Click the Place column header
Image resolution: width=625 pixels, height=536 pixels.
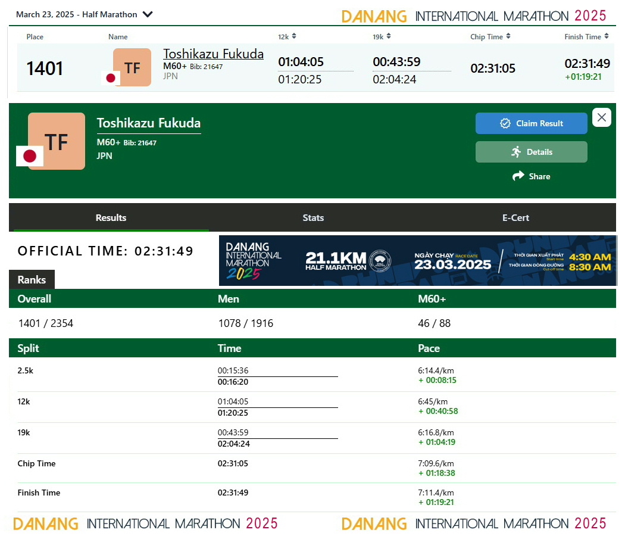click(35, 37)
